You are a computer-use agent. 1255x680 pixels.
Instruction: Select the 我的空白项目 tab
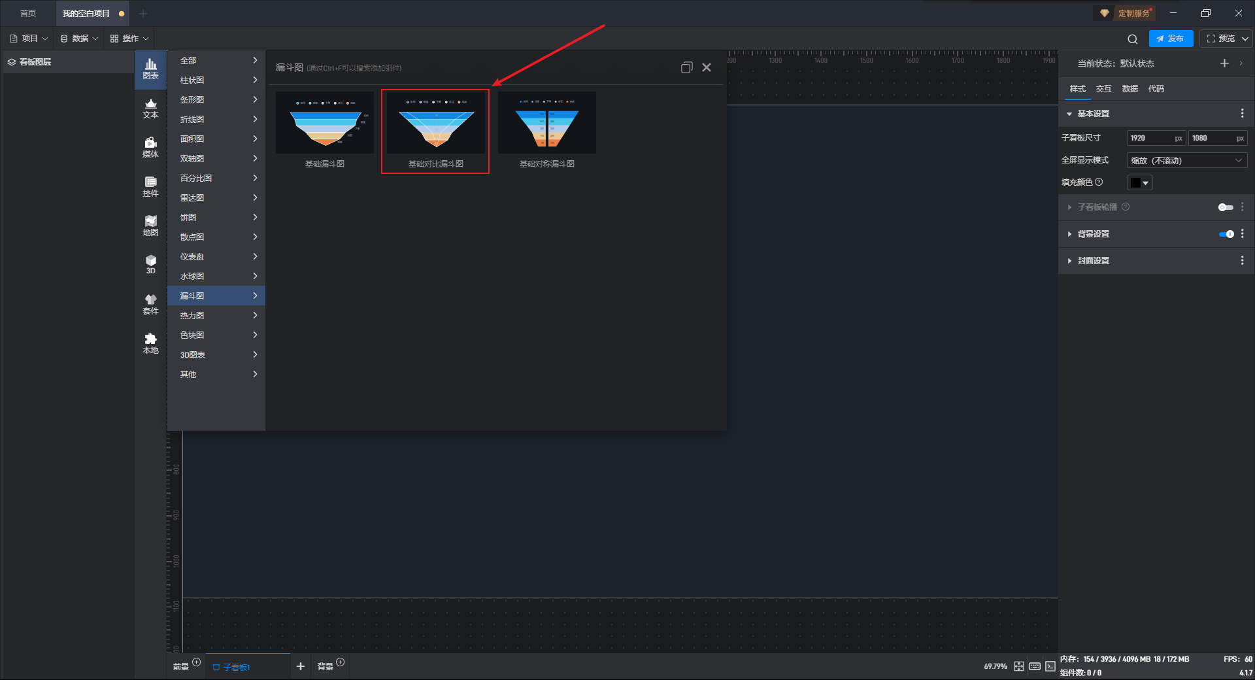click(92, 13)
